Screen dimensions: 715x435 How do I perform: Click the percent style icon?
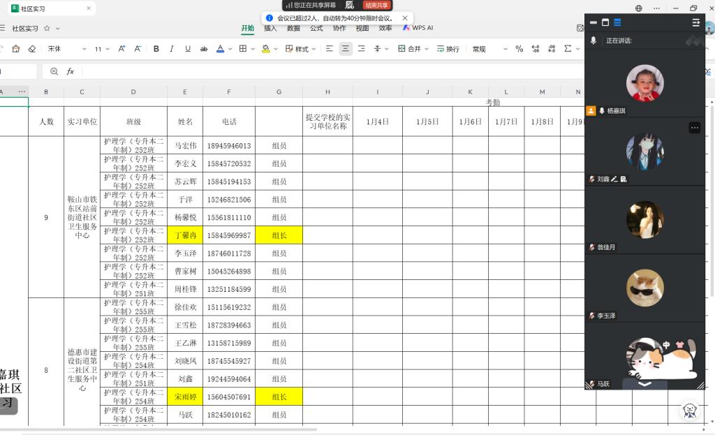519,49
